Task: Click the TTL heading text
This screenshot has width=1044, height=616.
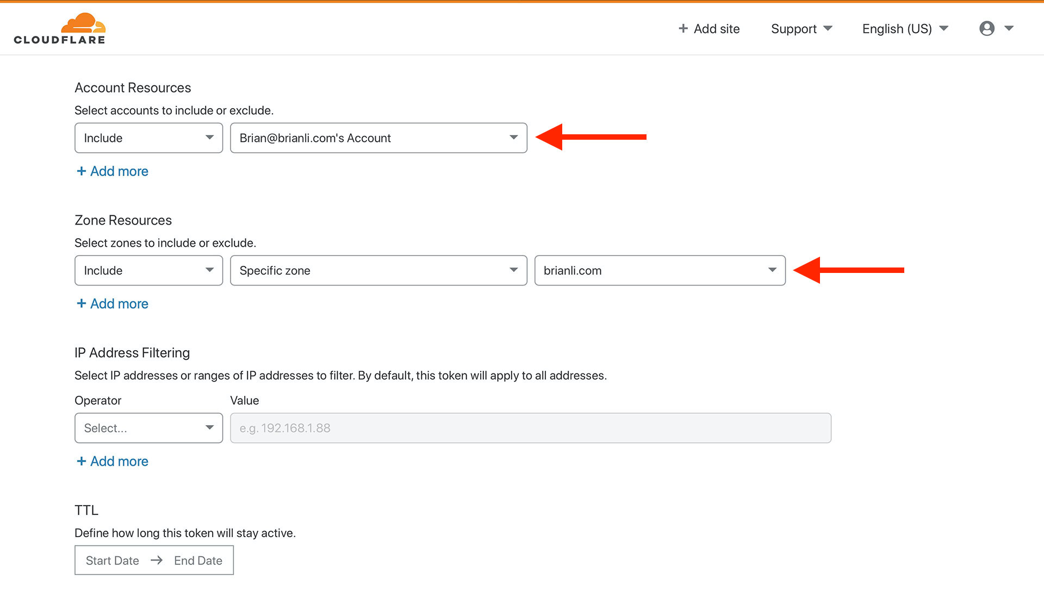Action: [86, 511]
